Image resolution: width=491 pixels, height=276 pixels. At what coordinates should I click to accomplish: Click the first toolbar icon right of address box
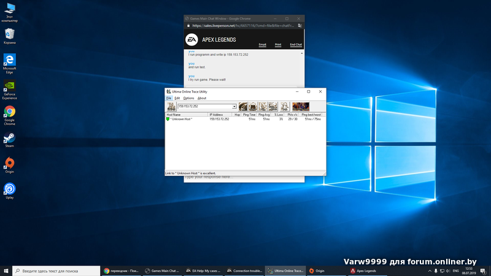(x=243, y=107)
